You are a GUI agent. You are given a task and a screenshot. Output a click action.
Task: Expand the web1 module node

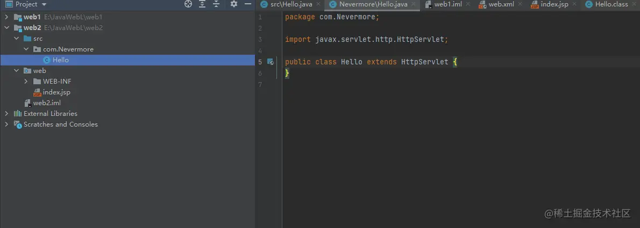click(x=6, y=17)
